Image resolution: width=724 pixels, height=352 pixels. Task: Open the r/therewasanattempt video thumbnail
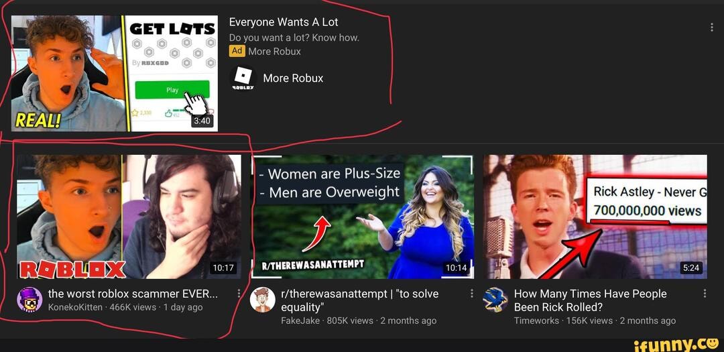(x=363, y=217)
